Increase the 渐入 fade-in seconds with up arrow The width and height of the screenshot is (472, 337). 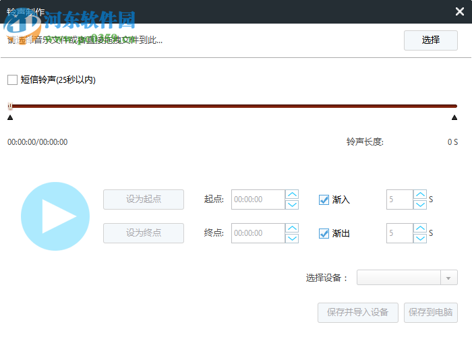pos(420,194)
